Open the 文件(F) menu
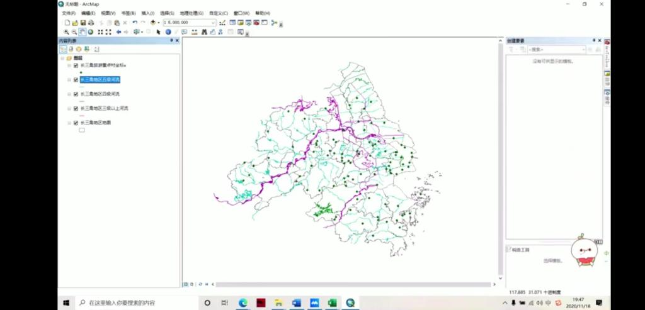 coord(69,13)
